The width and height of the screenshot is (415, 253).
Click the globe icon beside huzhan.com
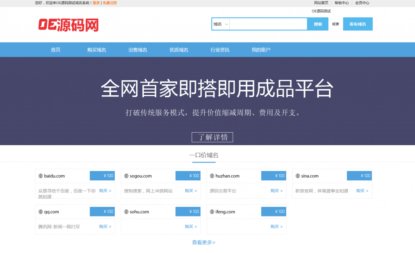212,176
